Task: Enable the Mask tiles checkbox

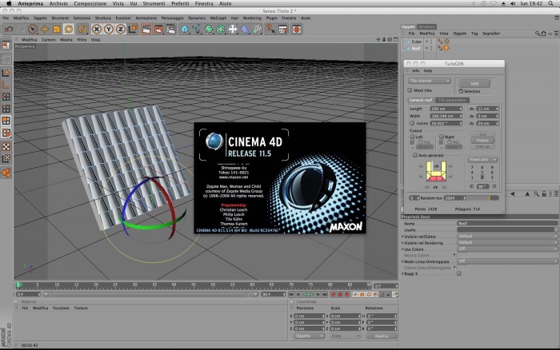Action: tap(410, 90)
